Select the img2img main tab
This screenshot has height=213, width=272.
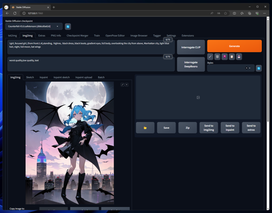click(28, 35)
